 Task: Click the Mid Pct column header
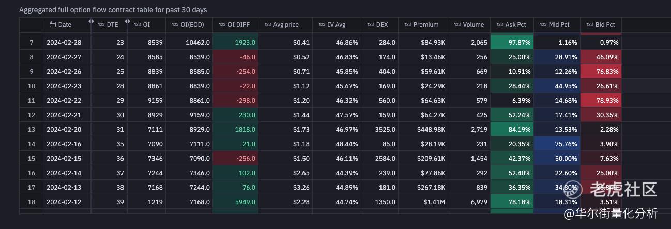(x=558, y=25)
